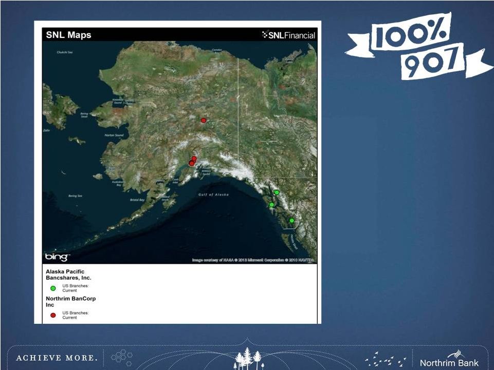Click the Gulf of Alaska map label
Image resolution: width=494 pixels, height=370 pixels.
[213, 194]
